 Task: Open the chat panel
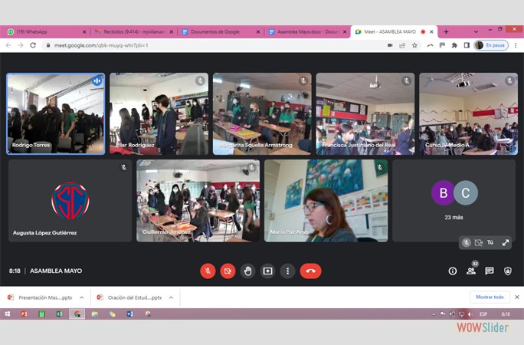point(490,271)
